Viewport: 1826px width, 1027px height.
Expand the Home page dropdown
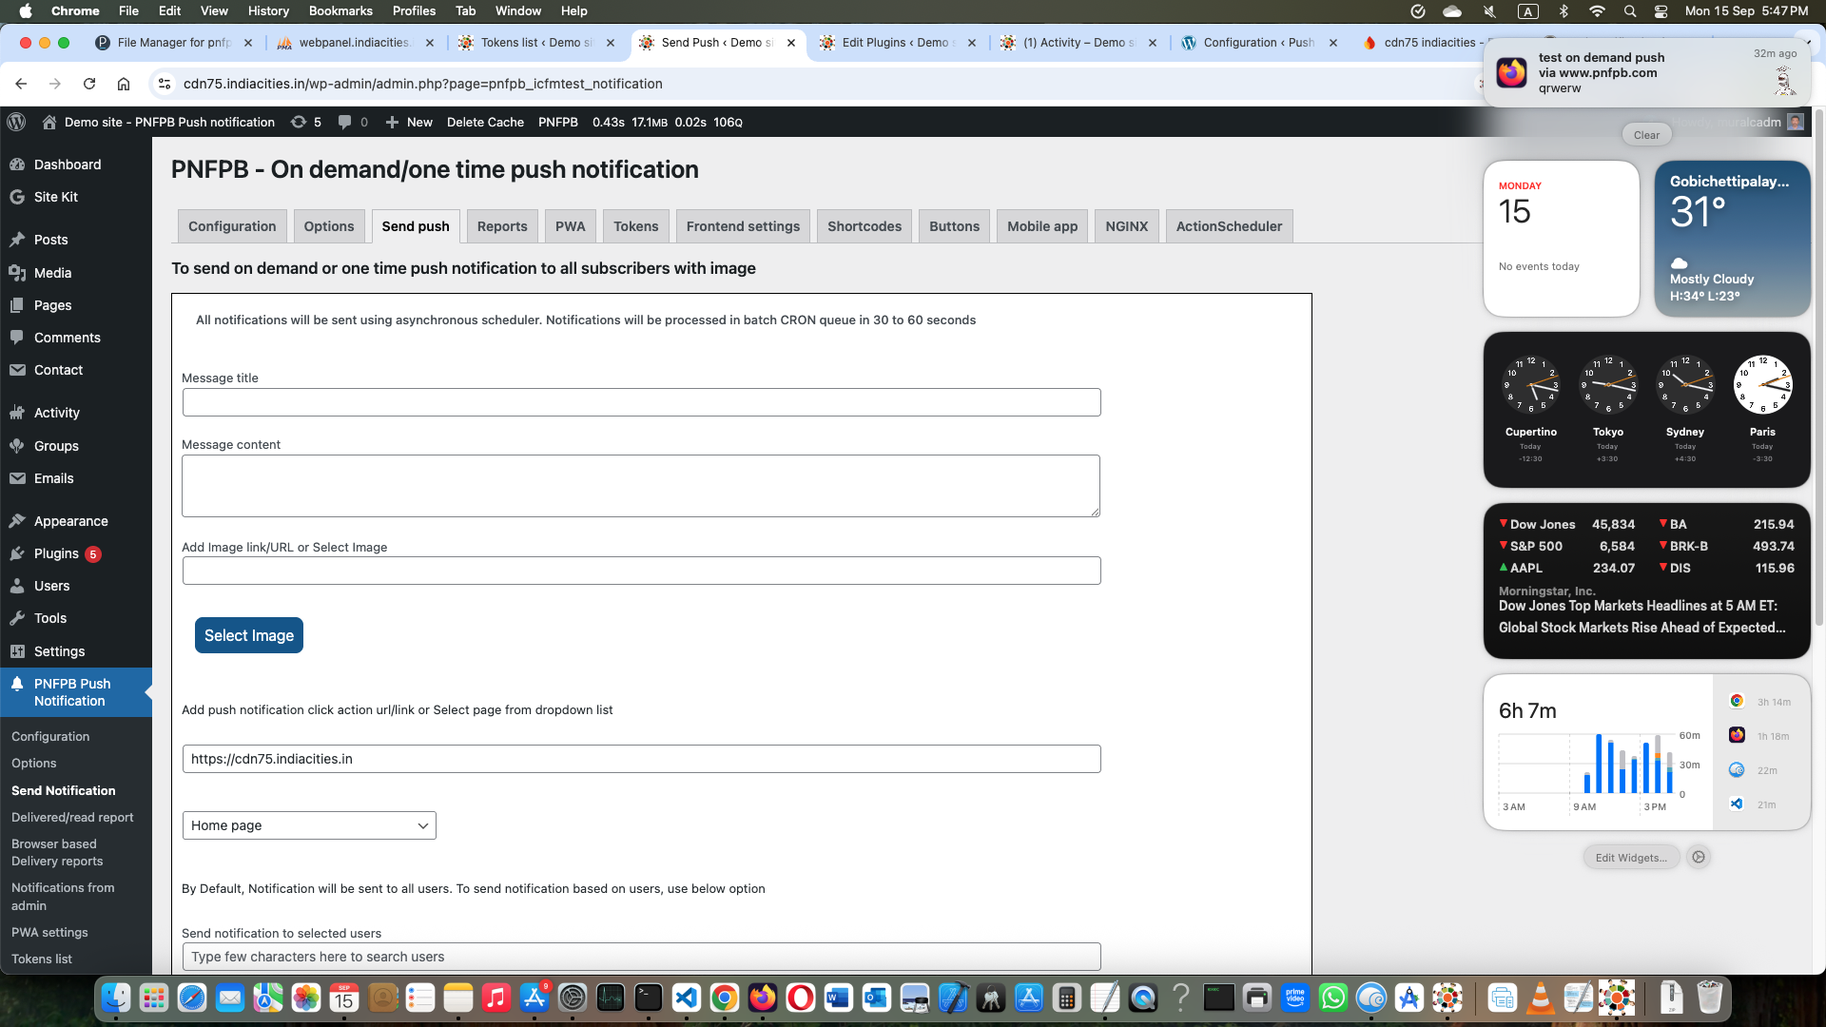point(309,825)
